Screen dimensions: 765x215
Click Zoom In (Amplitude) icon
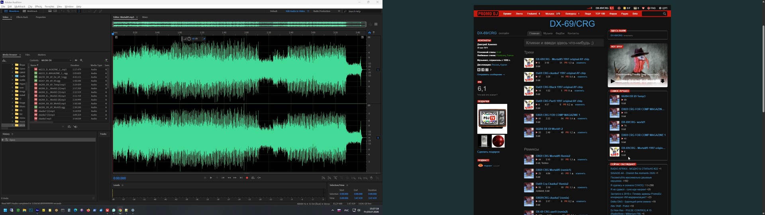(324, 178)
